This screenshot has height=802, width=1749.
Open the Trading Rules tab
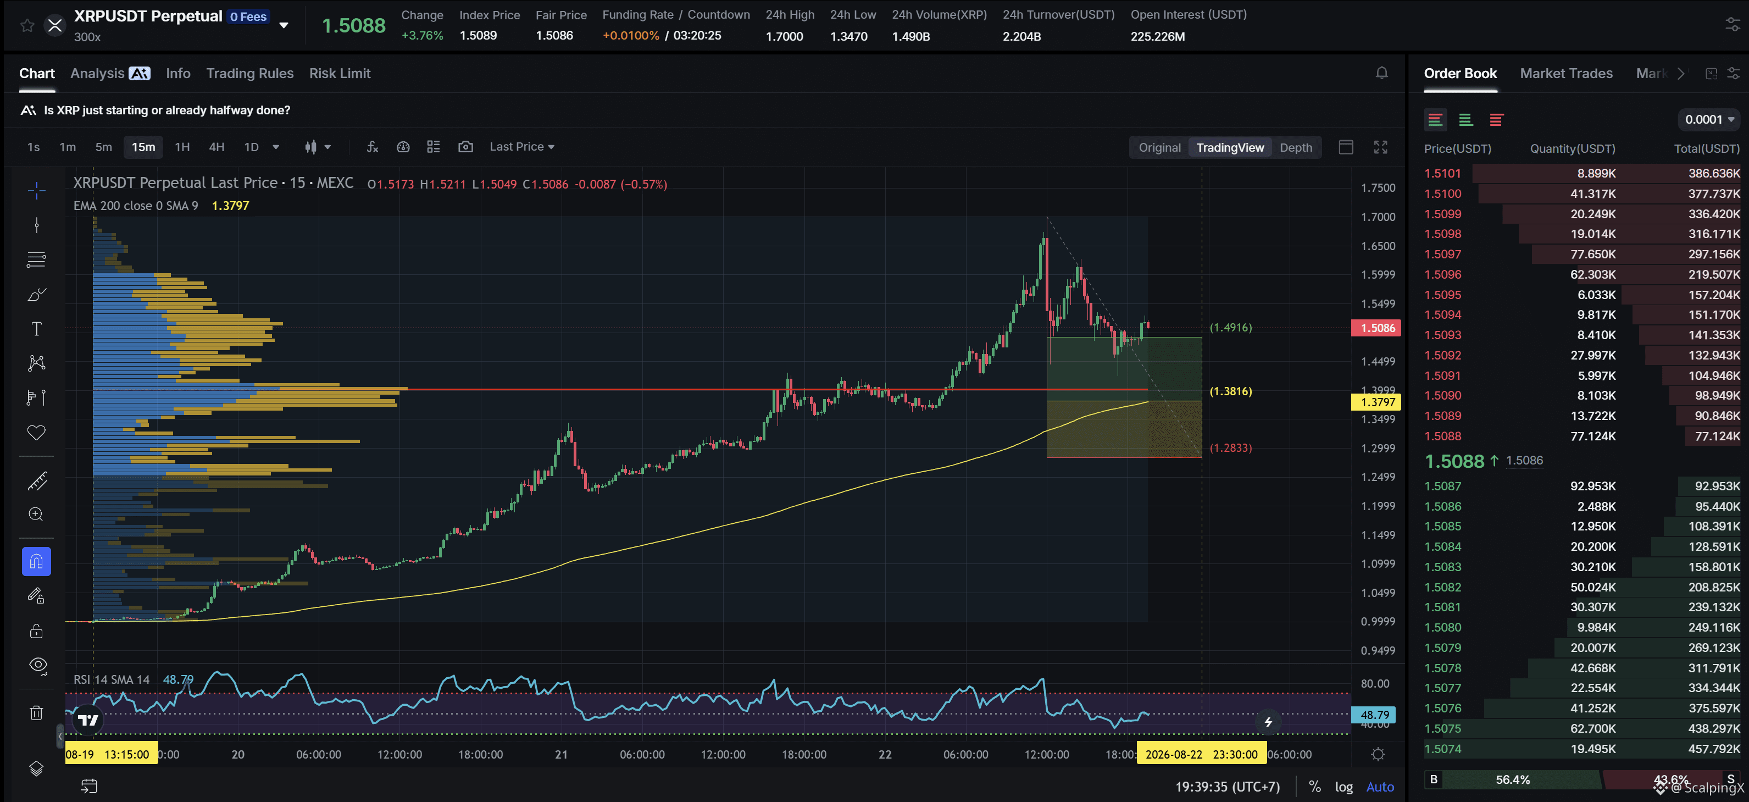250,73
